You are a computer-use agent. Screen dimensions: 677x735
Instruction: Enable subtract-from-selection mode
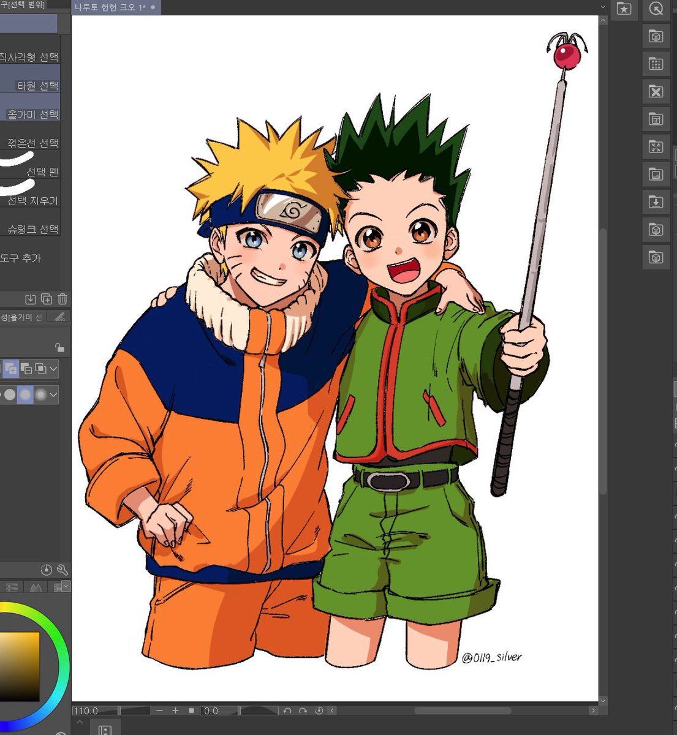[x=26, y=369]
